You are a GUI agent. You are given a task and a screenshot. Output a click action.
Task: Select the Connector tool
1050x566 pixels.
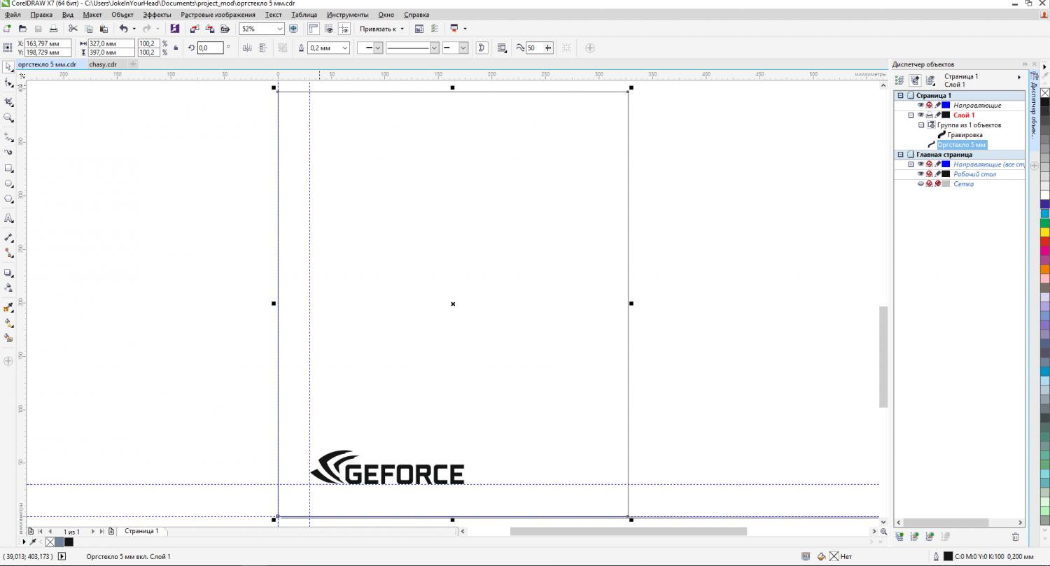point(8,253)
